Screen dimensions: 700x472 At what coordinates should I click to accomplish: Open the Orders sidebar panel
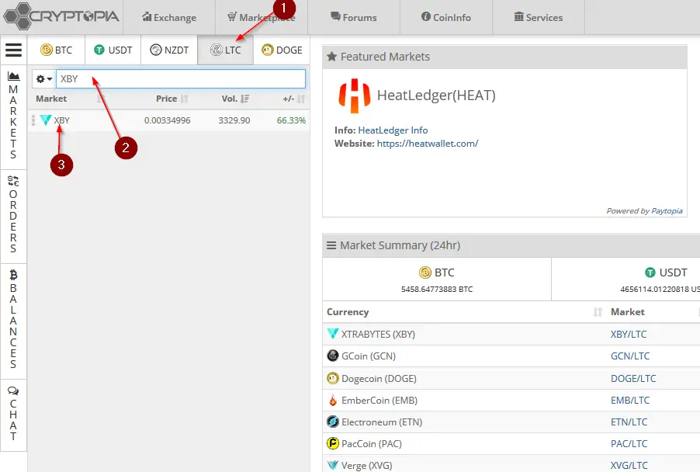(13, 215)
